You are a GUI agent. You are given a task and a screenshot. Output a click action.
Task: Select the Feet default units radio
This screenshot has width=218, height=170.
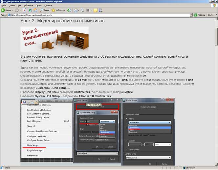(141, 135)
